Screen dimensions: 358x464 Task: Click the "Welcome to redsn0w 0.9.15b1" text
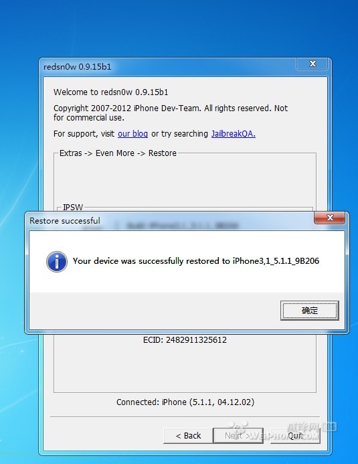[x=111, y=92]
